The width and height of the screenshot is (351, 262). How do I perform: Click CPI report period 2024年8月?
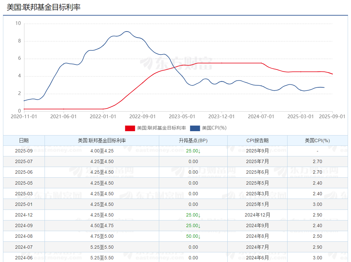pos(257,236)
